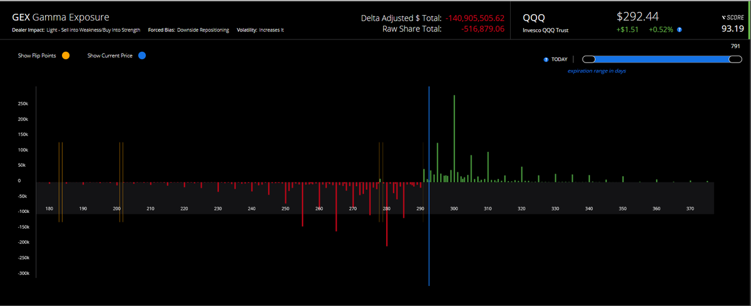751x306 pixels.
Task: Click the +0.52% percentage change
Action: click(x=661, y=29)
